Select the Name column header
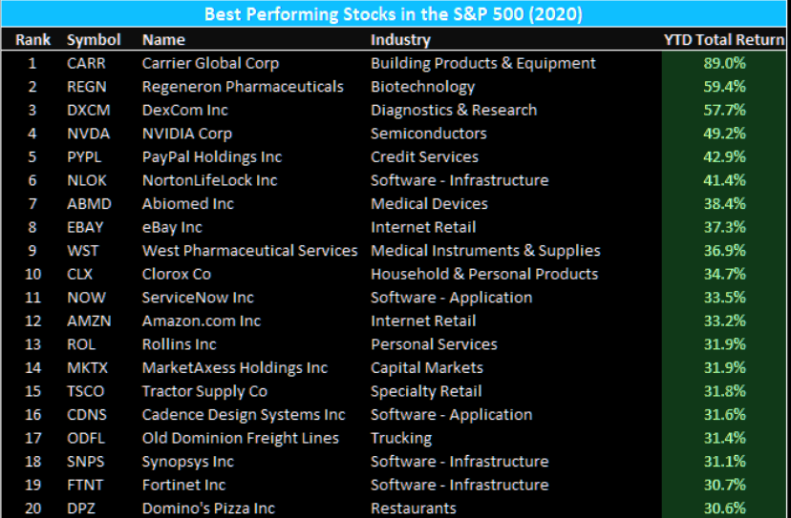This screenshot has height=518, width=791. (x=161, y=40)
